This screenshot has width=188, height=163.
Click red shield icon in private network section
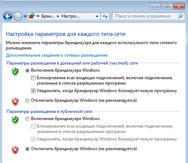[15, 102]
